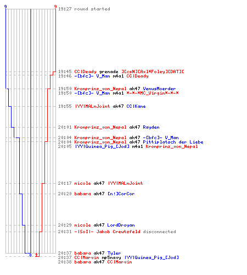Screen dimensions: 247x275
Task: Click the final 20:38 babara kill timestamp
Action: tap(65, 262)
